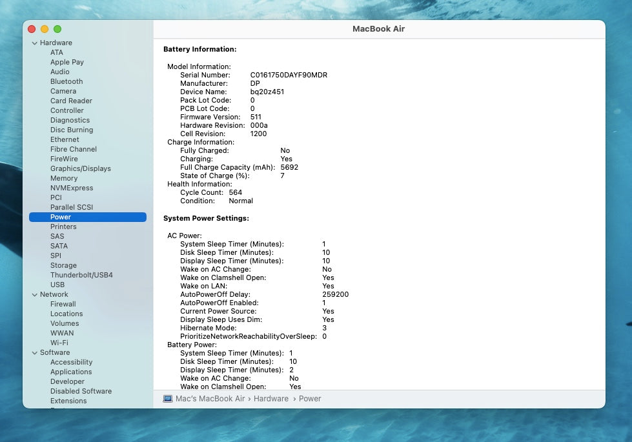The width and height of the screenshot is (632, 442).
Task: Collapse the Network section chevron
Action: point(34,295)
